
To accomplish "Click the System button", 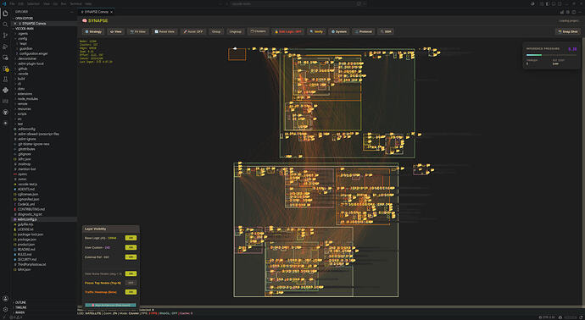I will pos(339,31).
